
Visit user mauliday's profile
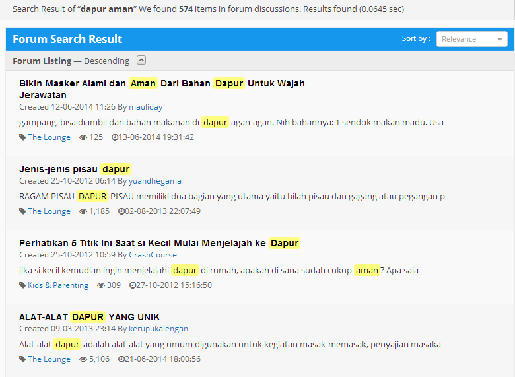145,107
